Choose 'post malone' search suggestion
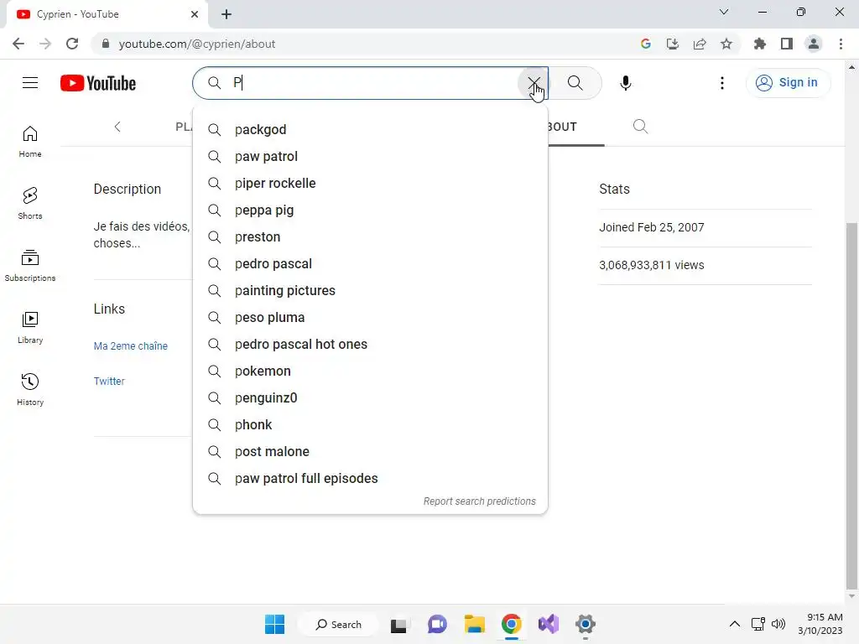This screenshot has width=859, height=644. pos(370,452)
